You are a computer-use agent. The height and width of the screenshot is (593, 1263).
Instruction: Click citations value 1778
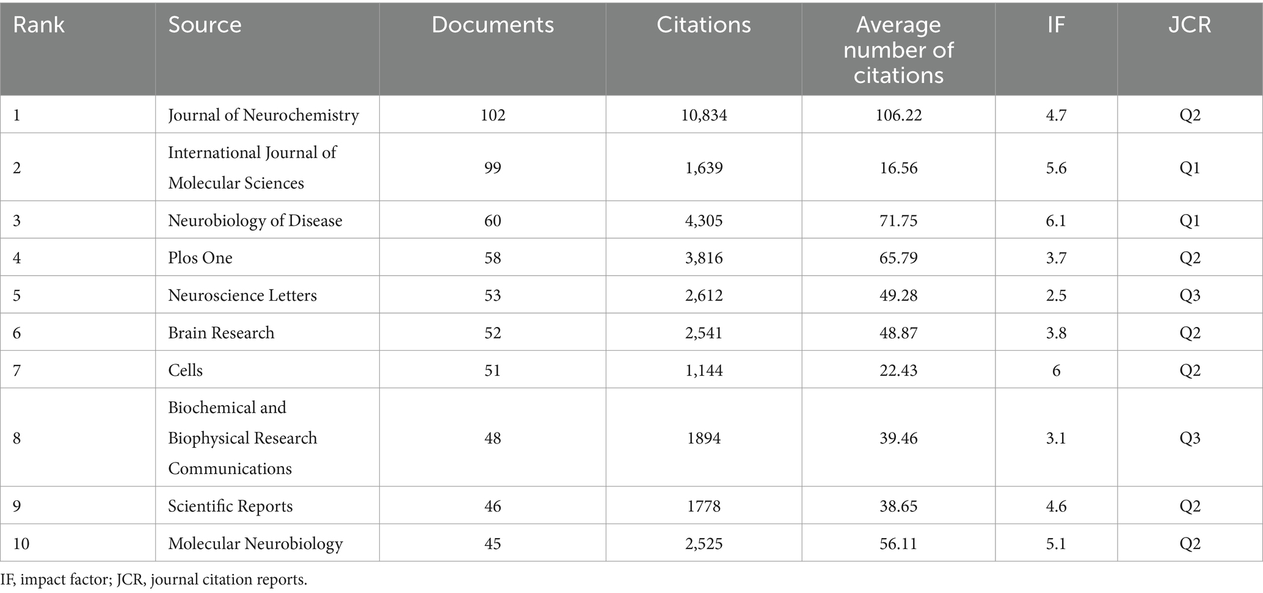tap(704, 506)
